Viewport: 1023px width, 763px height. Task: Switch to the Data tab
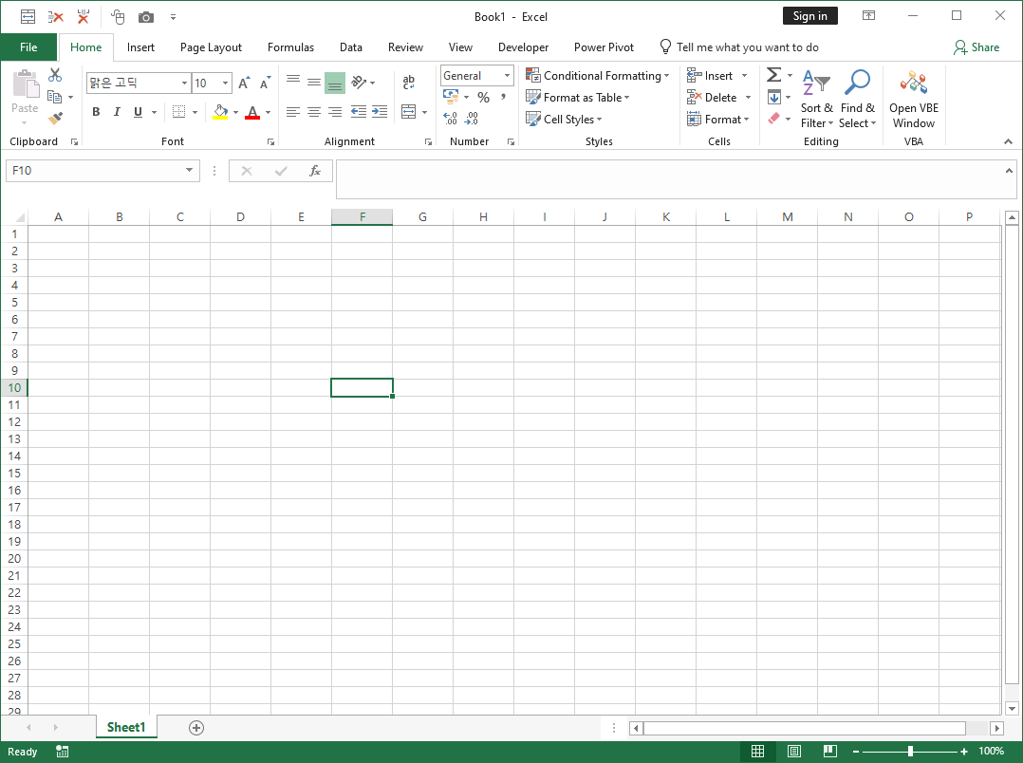point(350,47)
